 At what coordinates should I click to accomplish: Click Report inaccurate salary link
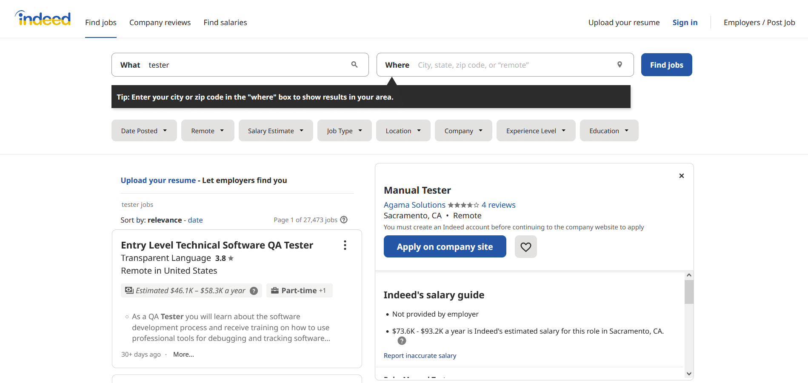[420, 356]
